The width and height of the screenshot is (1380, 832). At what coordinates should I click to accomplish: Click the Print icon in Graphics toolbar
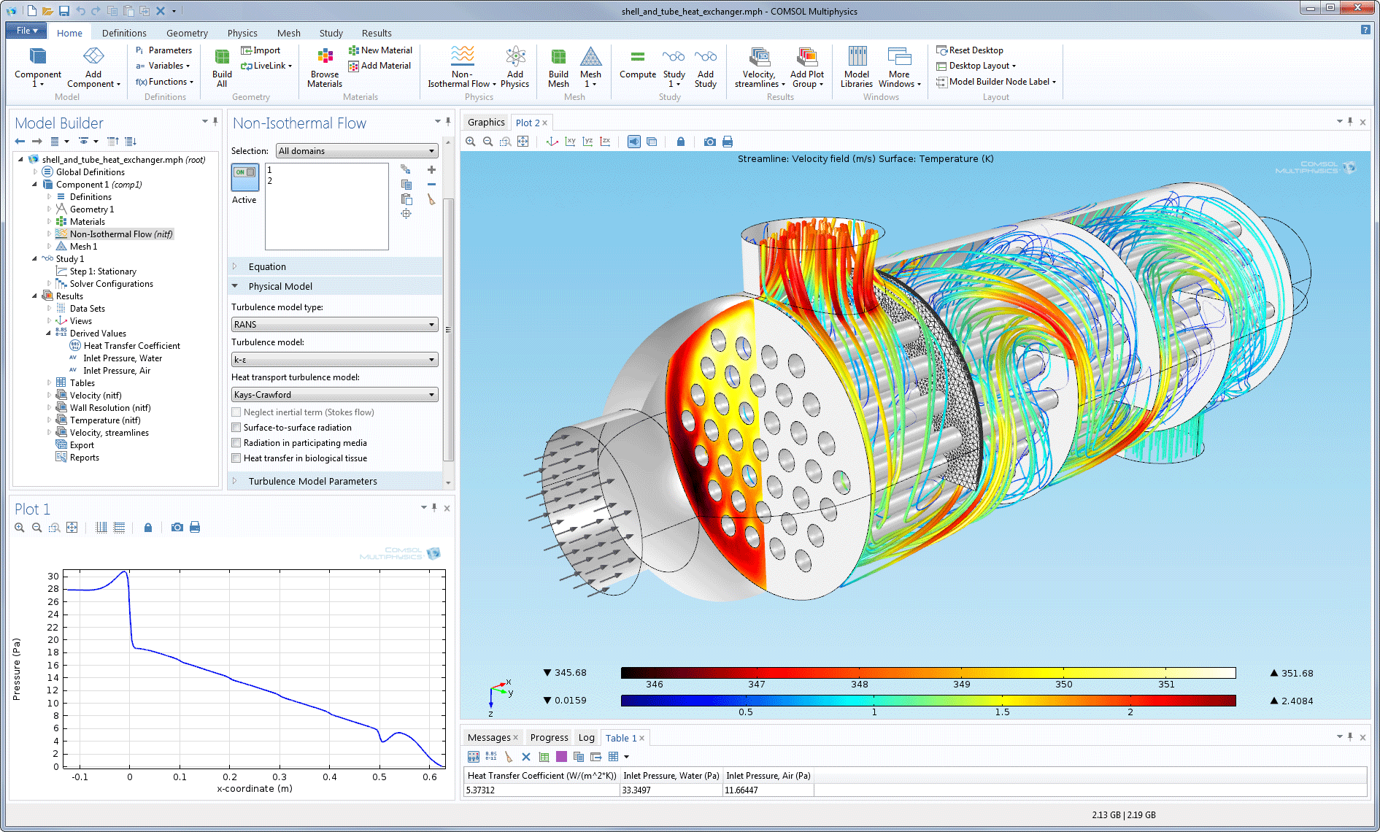[x=726, y=141]
